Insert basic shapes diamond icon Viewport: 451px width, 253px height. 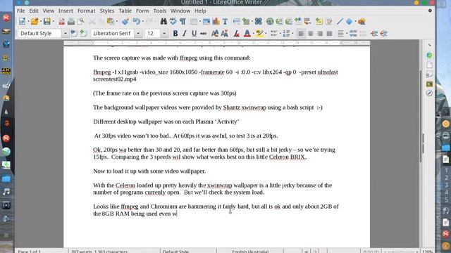(x=349, y=21)
